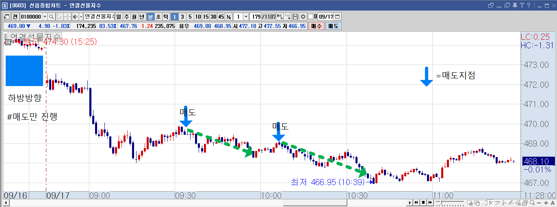This screenshot has width=557, height=207.
Task: Click the window-with-grid icon at bottom toolbar
Action: (x=470, y=203)
